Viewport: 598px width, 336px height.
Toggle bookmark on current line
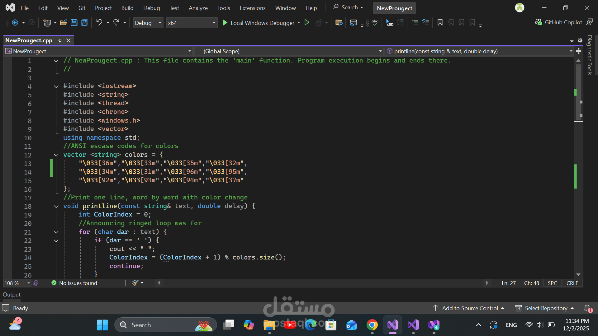tap(440, 22)
